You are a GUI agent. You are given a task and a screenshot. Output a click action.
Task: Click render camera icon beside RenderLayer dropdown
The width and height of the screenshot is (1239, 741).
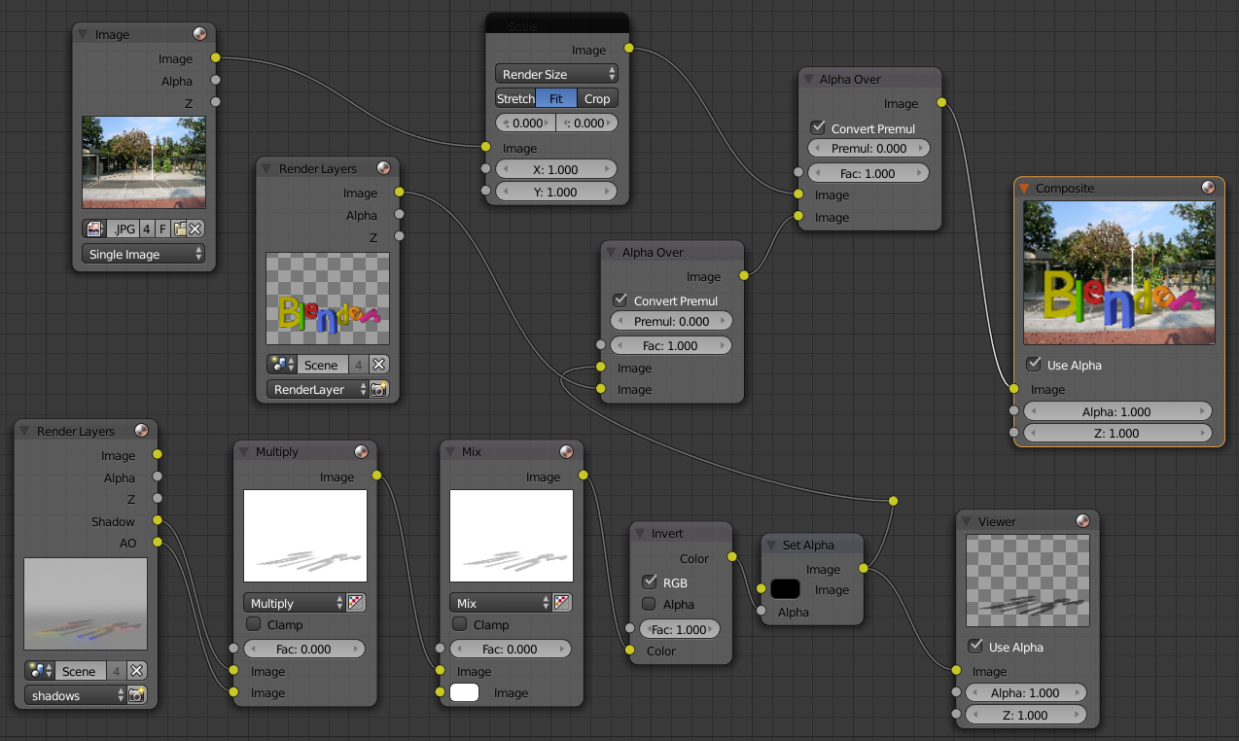pos(379,389)
